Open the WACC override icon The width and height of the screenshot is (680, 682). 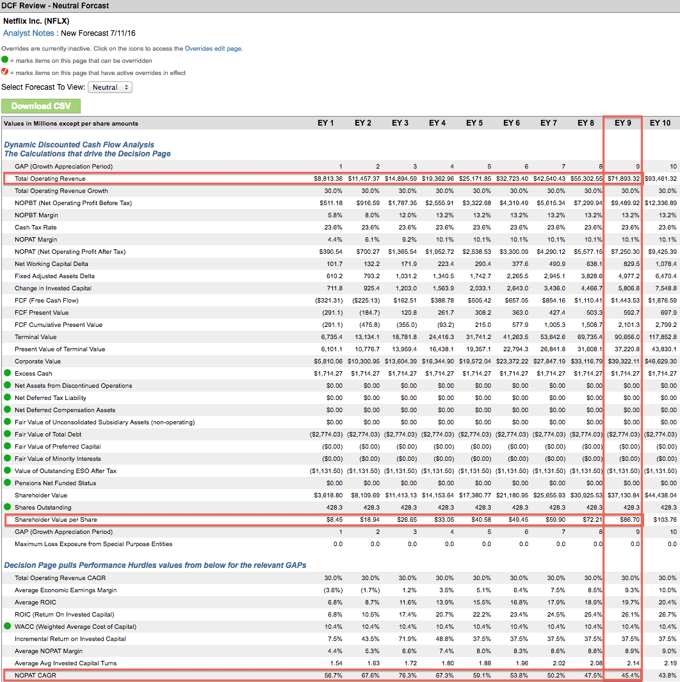point(8,626)
